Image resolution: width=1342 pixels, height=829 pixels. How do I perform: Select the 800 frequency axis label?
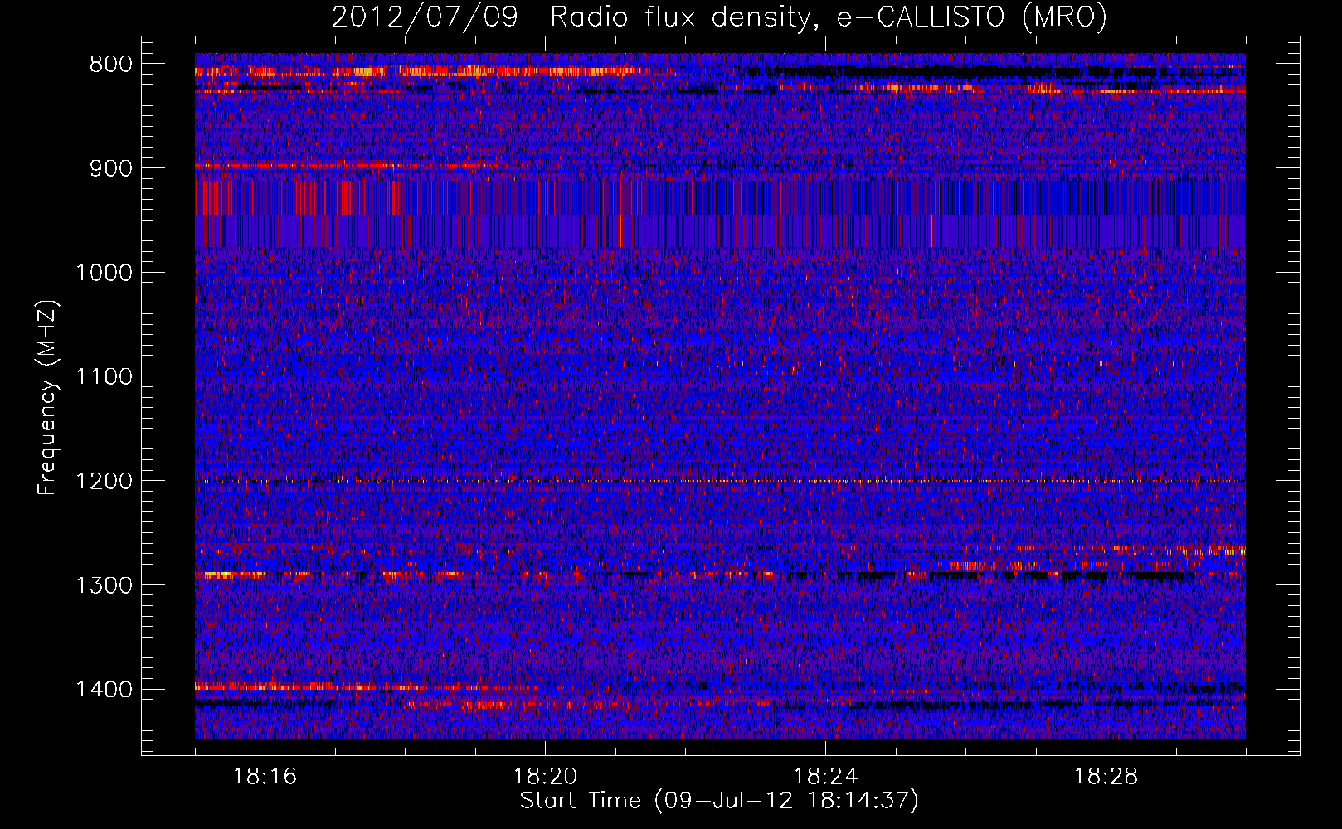(x=111, y=65)
